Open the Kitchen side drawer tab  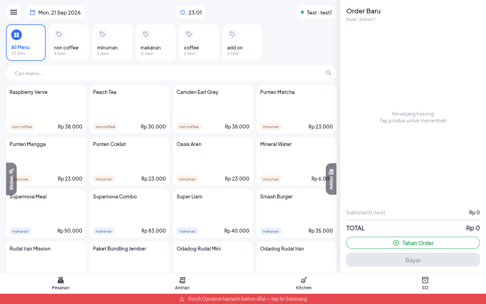11,179
